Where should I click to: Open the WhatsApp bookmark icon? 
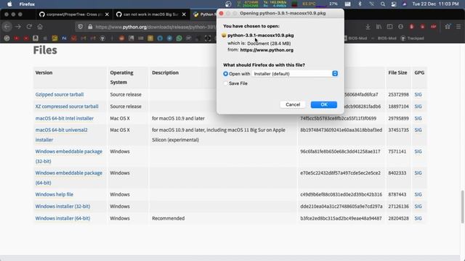point(179,38)
